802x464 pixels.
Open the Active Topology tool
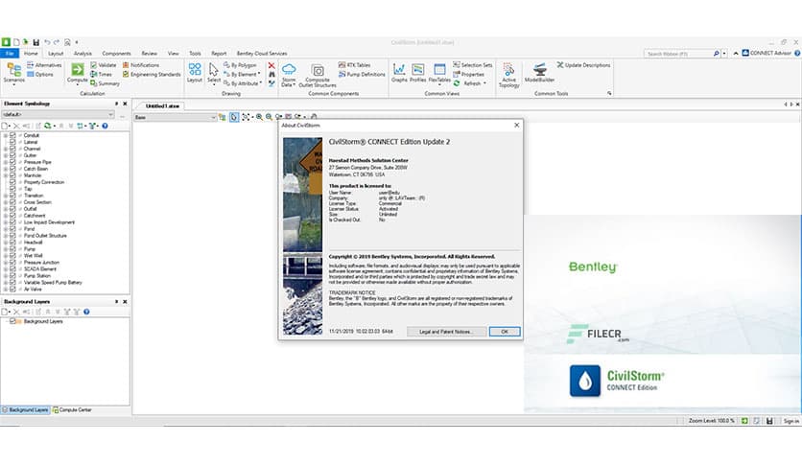pyautogui.click(x=508, y=75)
